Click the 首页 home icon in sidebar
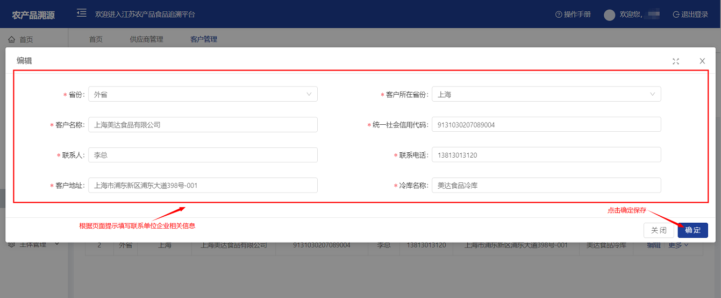 (12, 39)
